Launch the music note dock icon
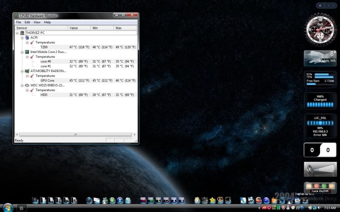340x212 pixels. click(282, 200)
